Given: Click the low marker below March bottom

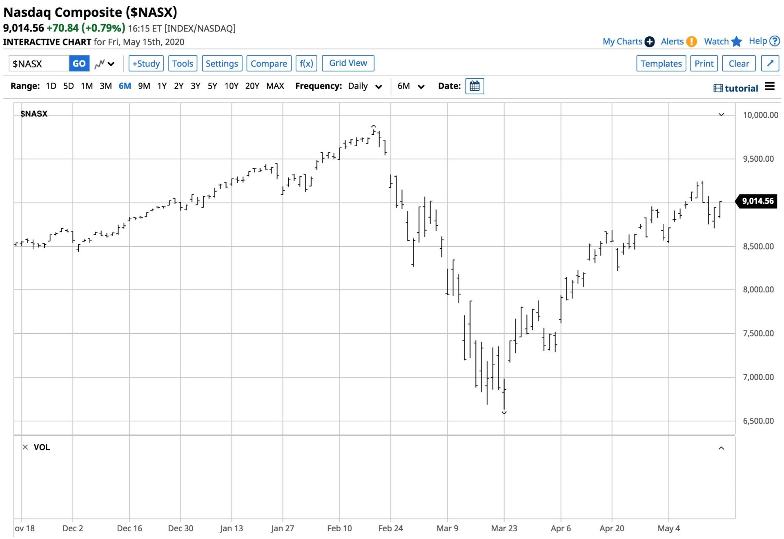Looking at the screenshot, I should (x=504, y=412).
